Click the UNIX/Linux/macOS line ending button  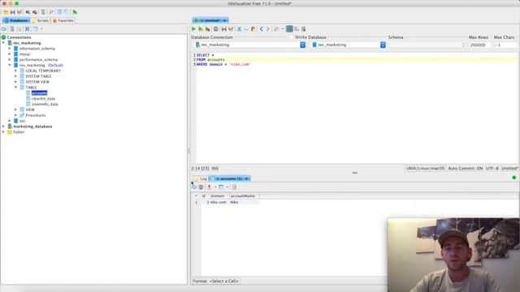(x=425, y=169)
